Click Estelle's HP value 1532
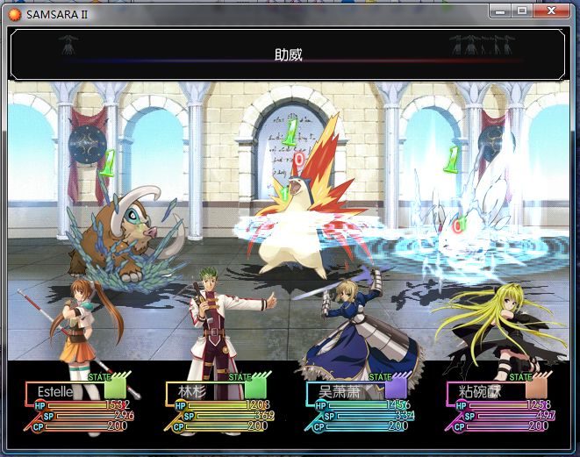The image size is (580, 457). coord(118,405)
